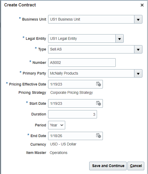Open calendar picker for End Date
148x174 pixels.
(x=98, y=136)
